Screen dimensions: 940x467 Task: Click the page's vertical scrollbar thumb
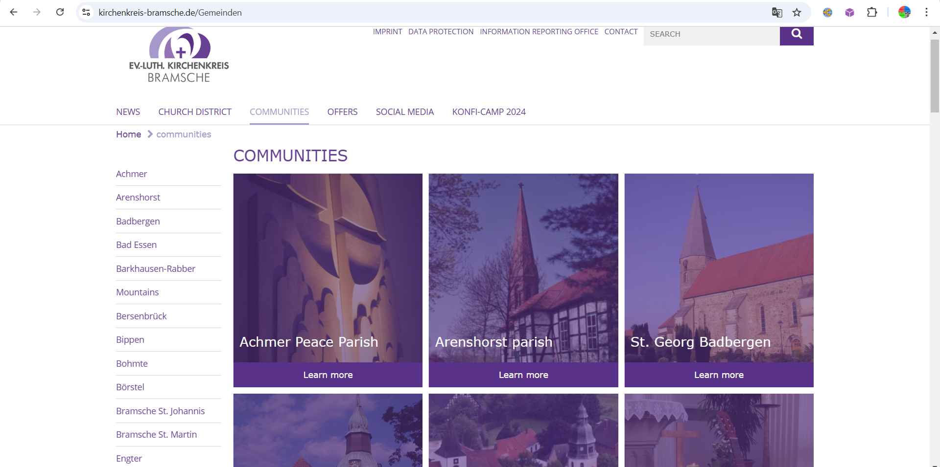(935, 76)
